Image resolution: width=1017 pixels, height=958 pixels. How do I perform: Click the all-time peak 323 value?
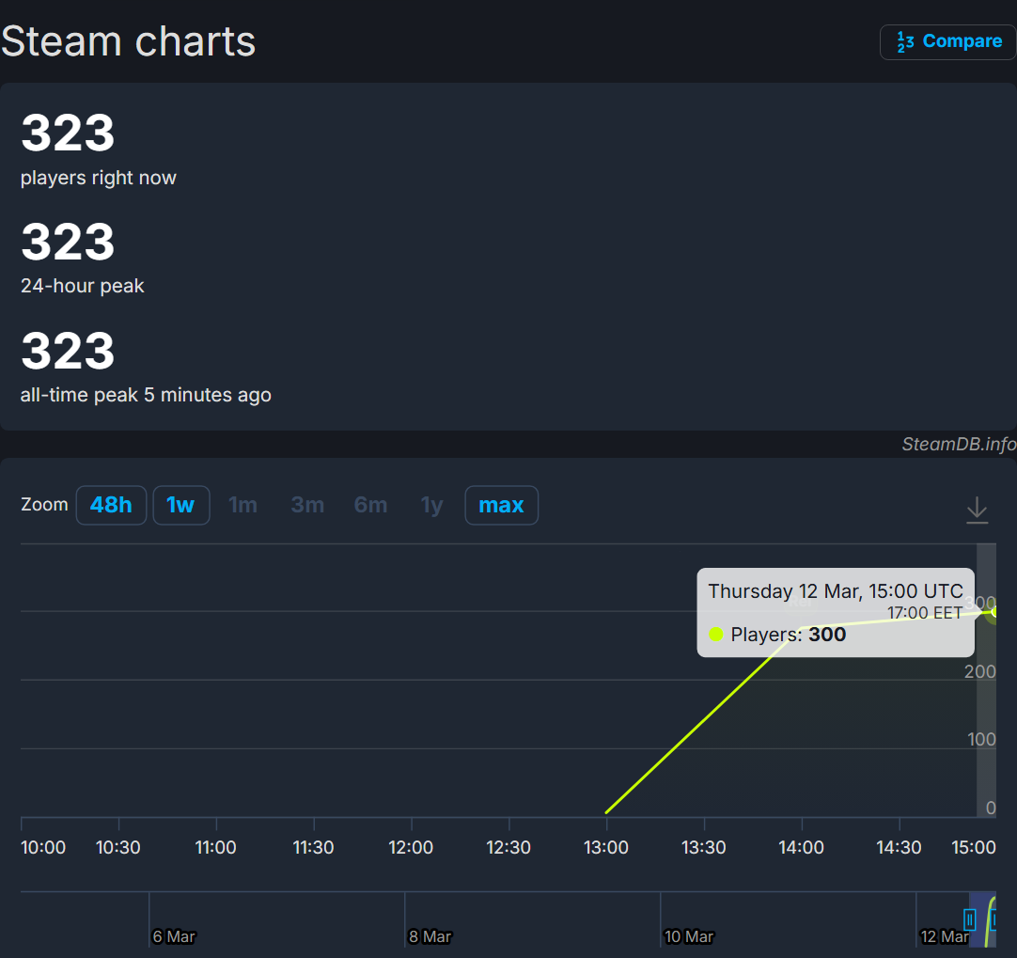coord(68,351)
